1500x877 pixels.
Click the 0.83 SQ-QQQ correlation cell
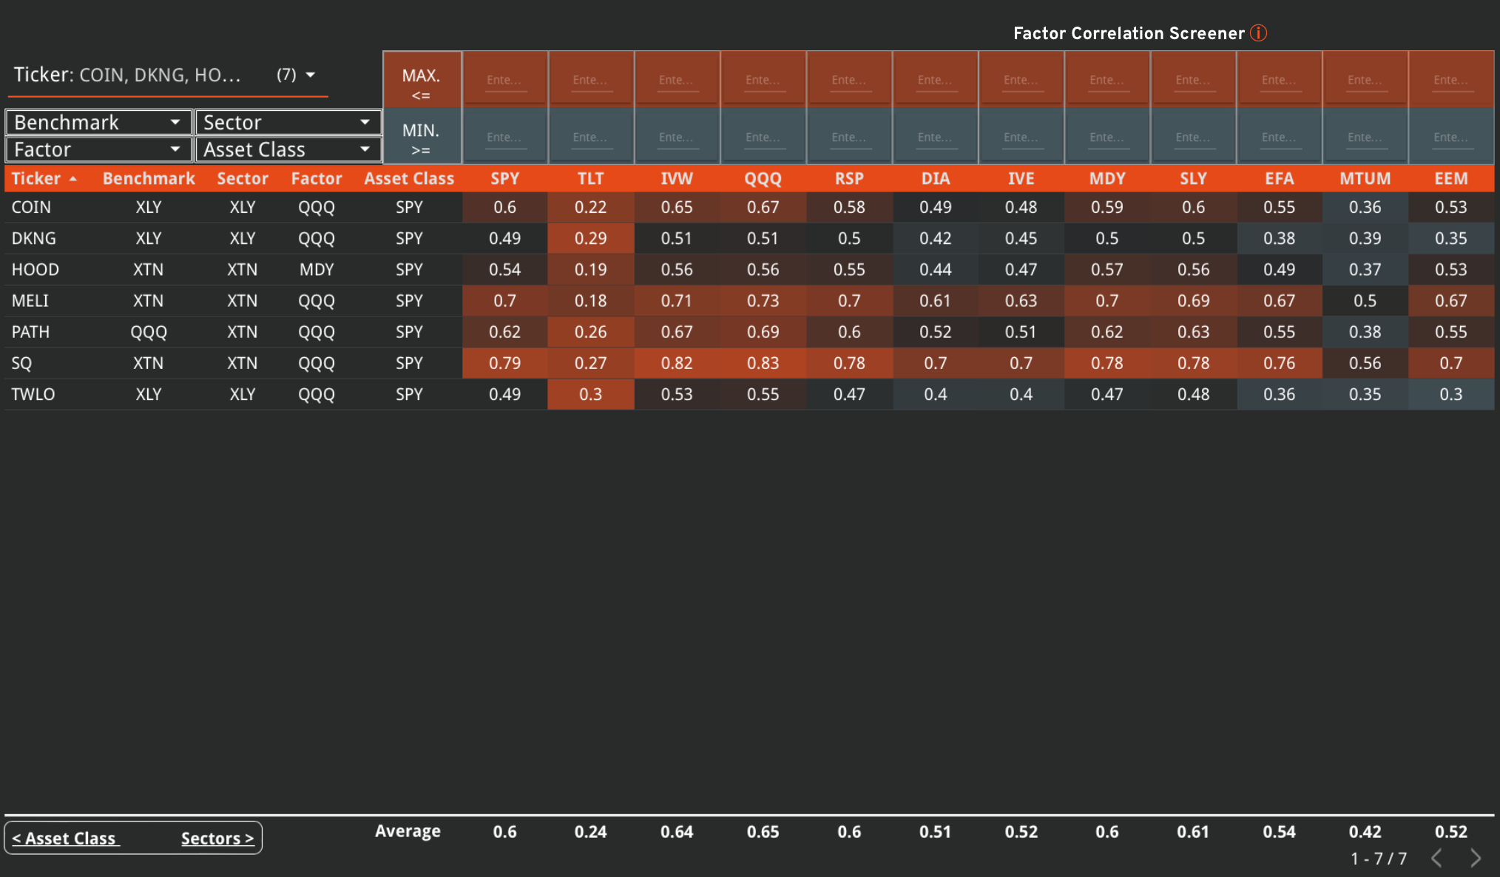[763, 363]
